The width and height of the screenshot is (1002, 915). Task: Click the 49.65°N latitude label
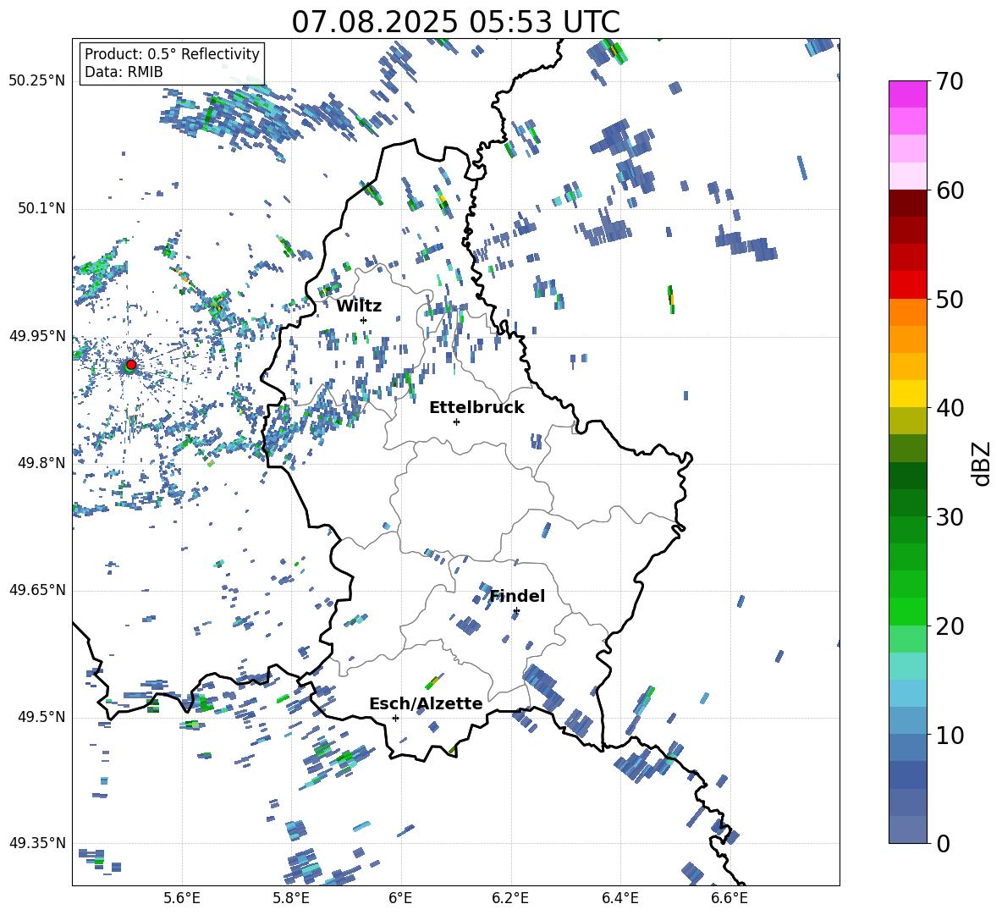coord(37,590)
